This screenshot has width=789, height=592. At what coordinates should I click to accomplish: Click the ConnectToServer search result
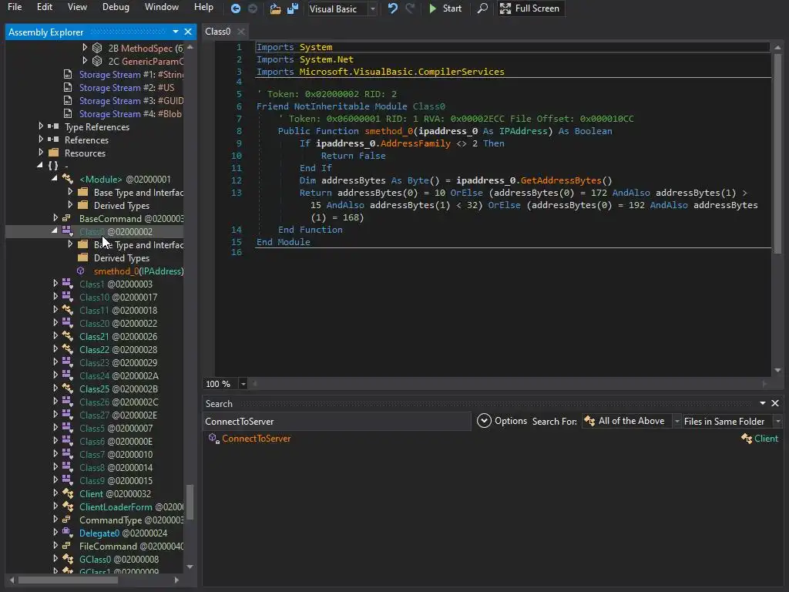click(256, 439)
